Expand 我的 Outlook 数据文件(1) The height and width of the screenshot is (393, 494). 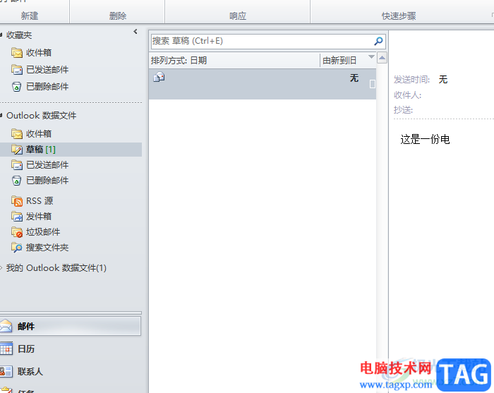point(1,268)
